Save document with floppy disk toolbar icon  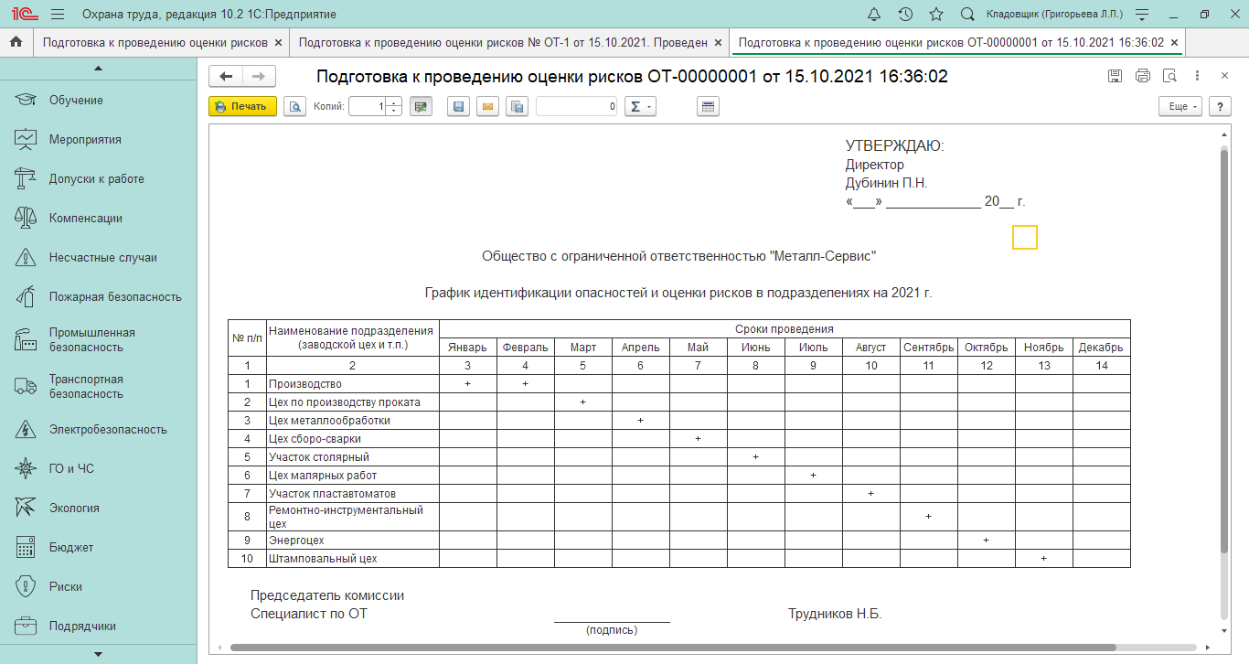coord(458,107)
